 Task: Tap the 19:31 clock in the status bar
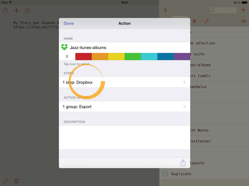[124, 2]
